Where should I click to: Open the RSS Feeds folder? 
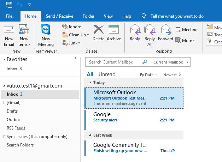[16, 128]
